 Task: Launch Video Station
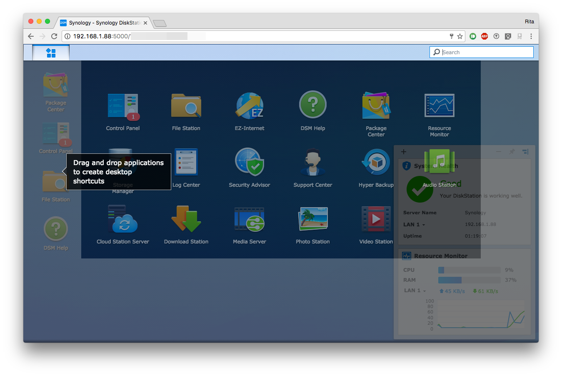(376, 219)
